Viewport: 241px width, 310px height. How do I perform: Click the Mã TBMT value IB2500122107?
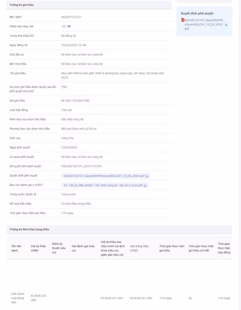(71, 17)
